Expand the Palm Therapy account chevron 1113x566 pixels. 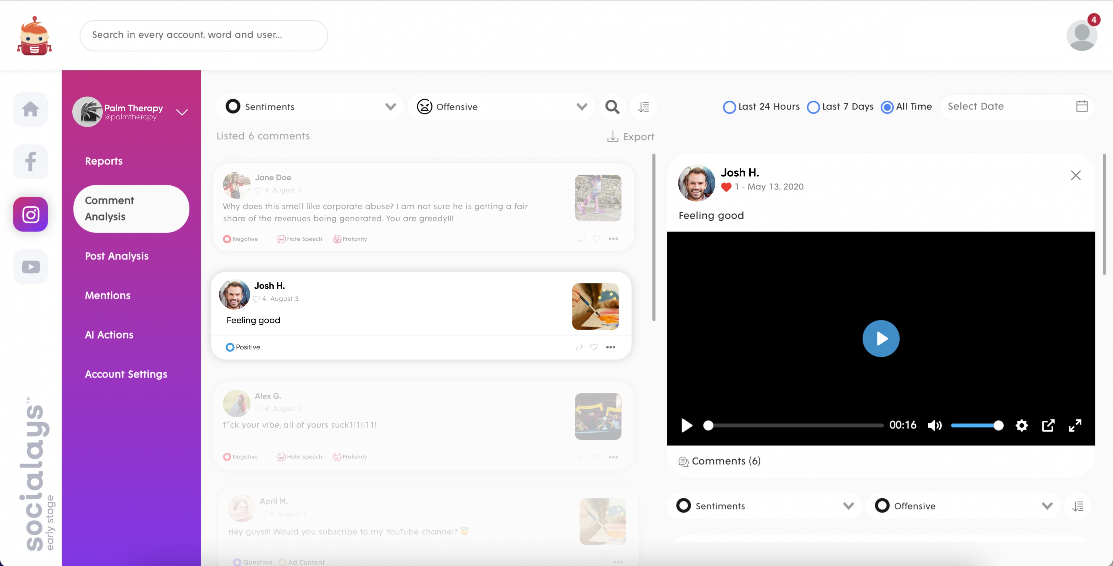182,112
